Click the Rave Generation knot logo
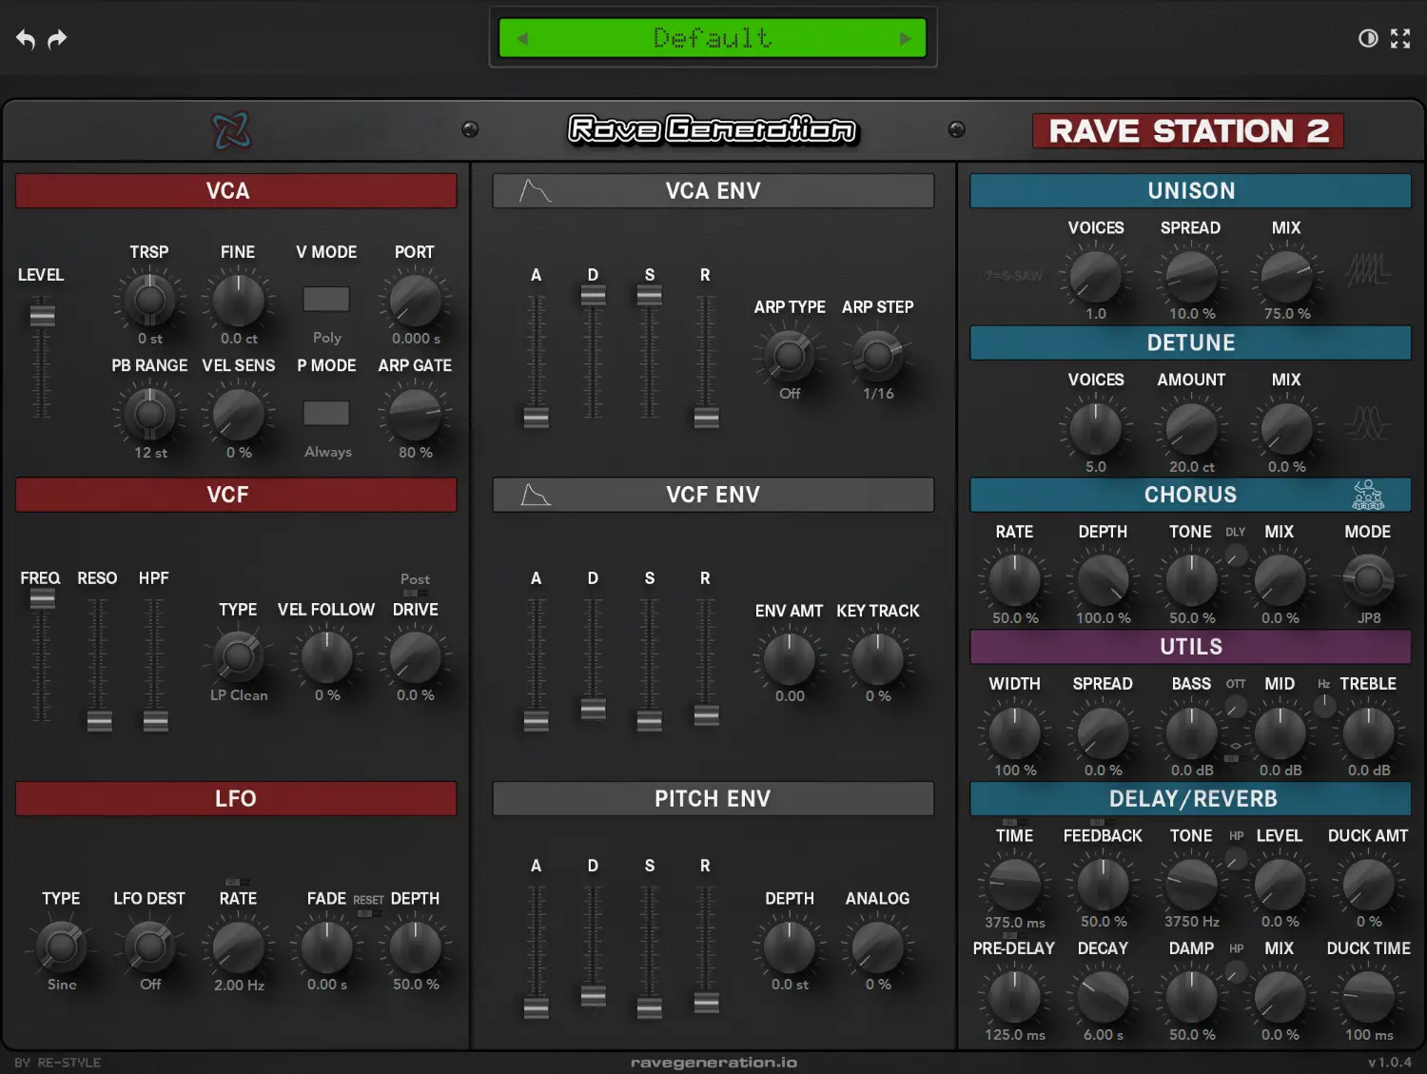 point(231,130)
